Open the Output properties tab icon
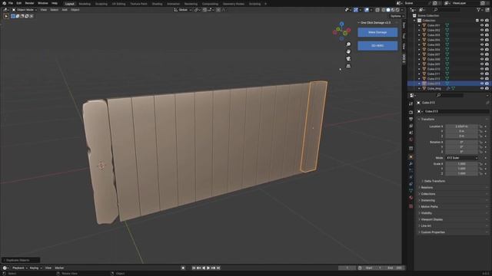Viewport: 492px width, 276px height. pyautogui.click(x=411, y=119)
